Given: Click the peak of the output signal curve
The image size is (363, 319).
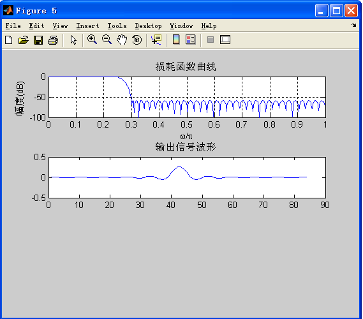Looking at the screenshot, I should 179,167.
